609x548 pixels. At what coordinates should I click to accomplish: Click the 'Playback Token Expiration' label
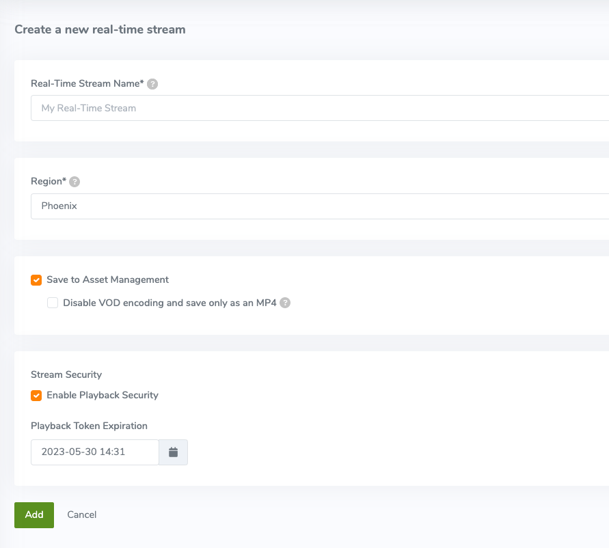pos(89,426)
